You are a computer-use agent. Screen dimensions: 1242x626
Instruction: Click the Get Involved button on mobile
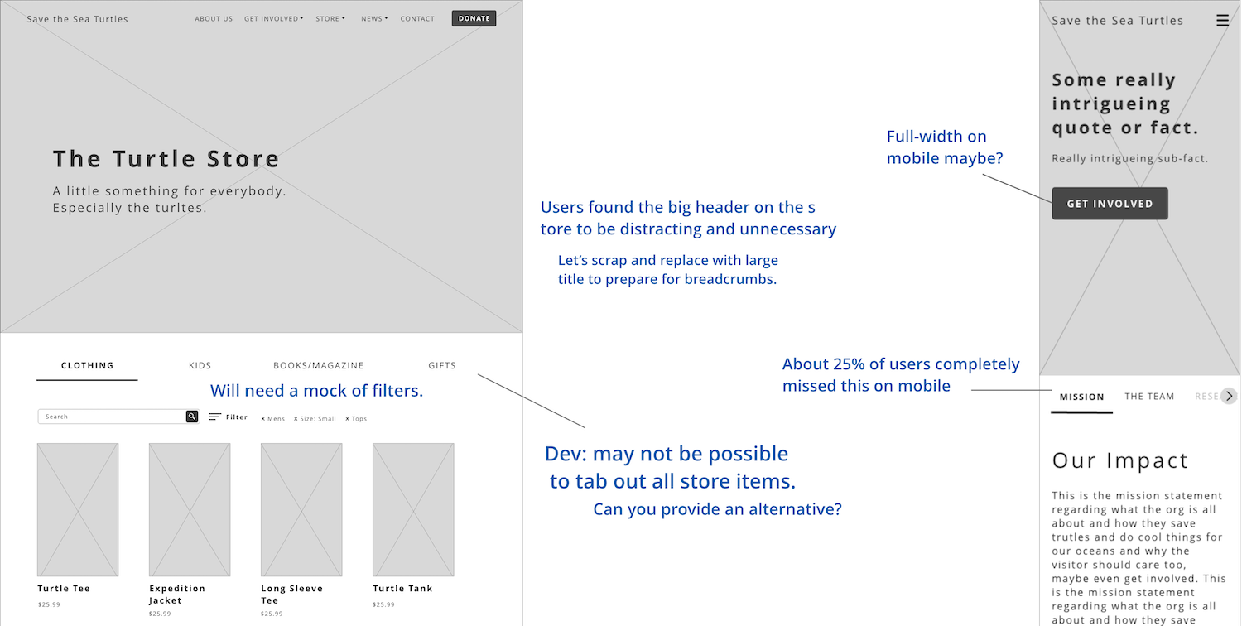click(1110, 203)
